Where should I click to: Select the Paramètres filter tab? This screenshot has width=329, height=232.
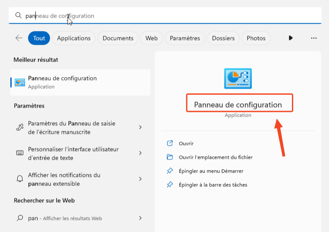(x=185, y=38)
